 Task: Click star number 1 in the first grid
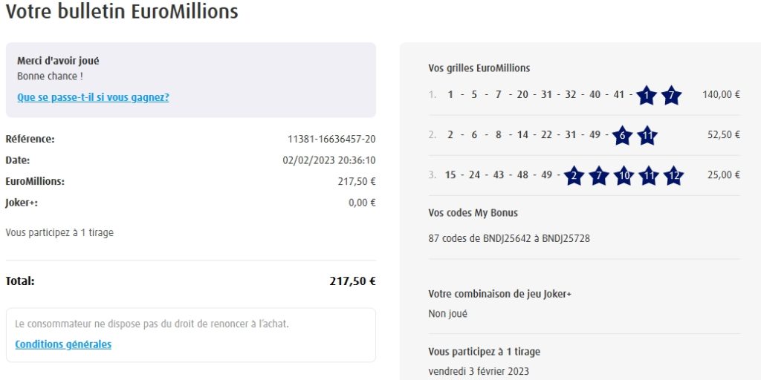click(647, 95)
